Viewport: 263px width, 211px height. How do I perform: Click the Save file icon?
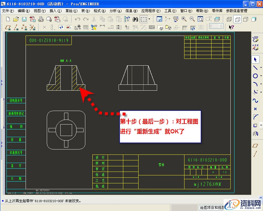(x=24, y=19)
